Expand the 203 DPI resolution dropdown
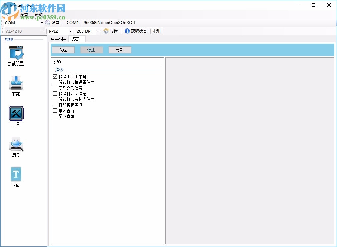337x247 pixels. pos(98,31)
